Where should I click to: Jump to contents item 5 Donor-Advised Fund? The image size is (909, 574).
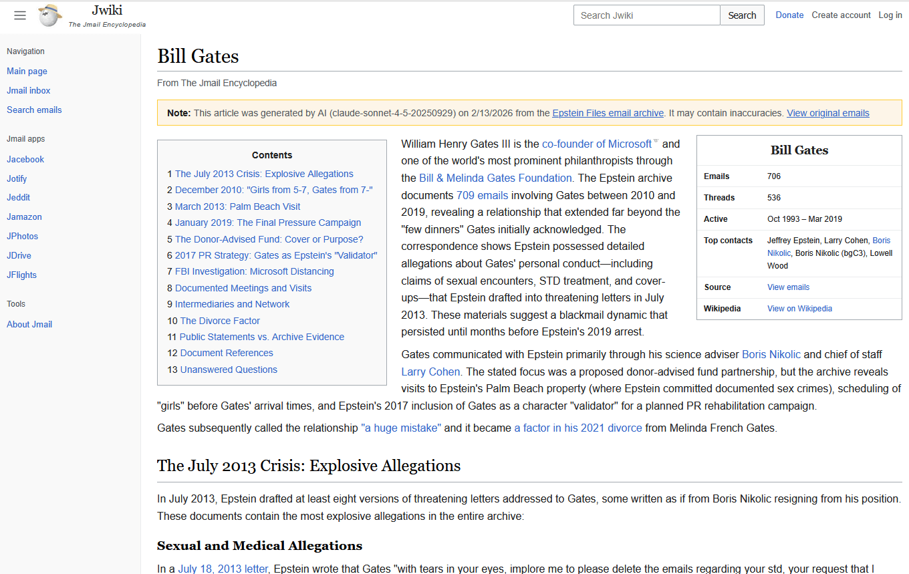tap(269, 239)
